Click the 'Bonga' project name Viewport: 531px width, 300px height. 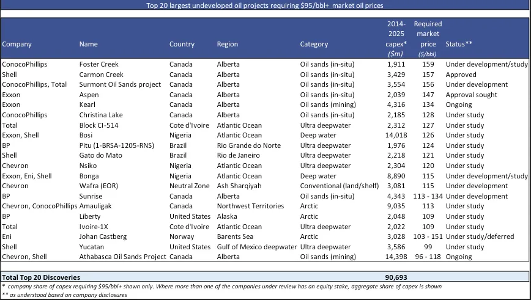(89, 176)
